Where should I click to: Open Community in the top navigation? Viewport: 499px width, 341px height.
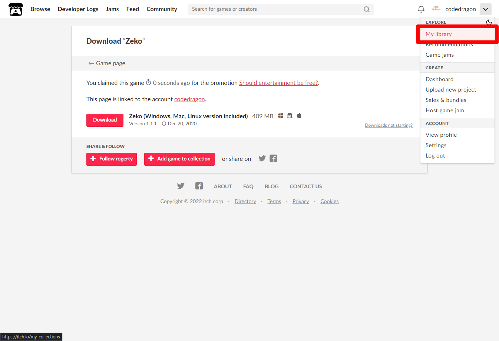point(162,9)
